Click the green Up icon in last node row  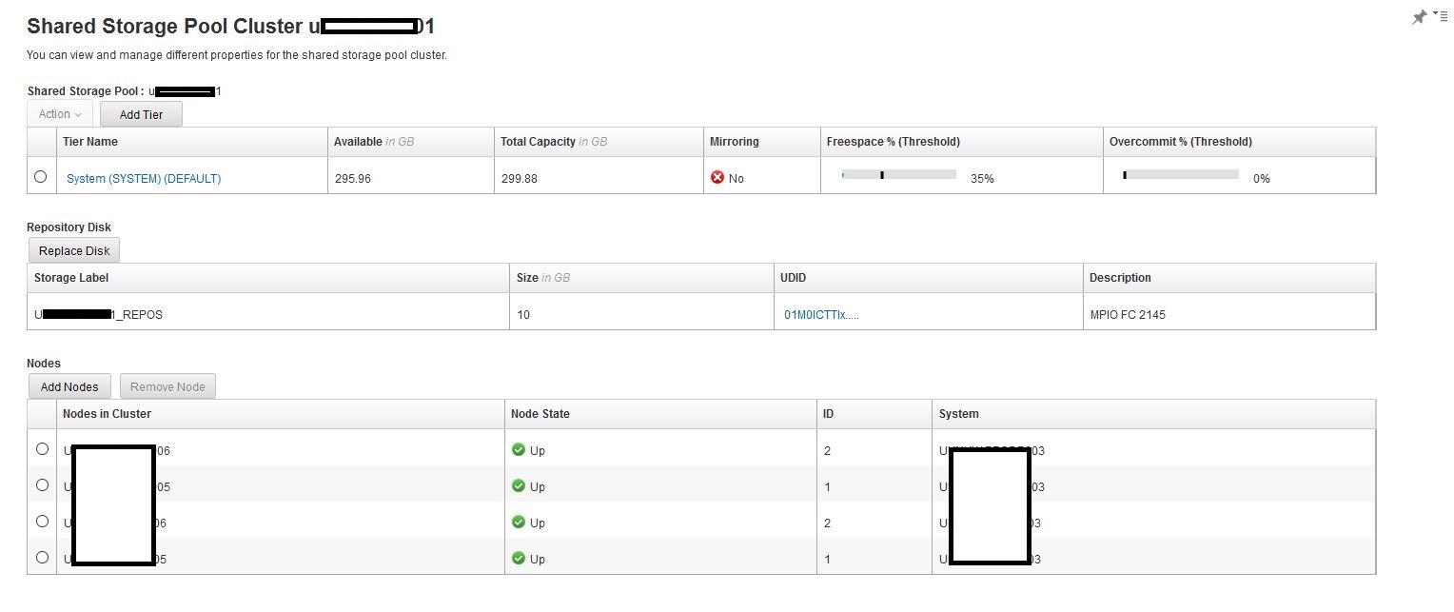click(519, 559)
